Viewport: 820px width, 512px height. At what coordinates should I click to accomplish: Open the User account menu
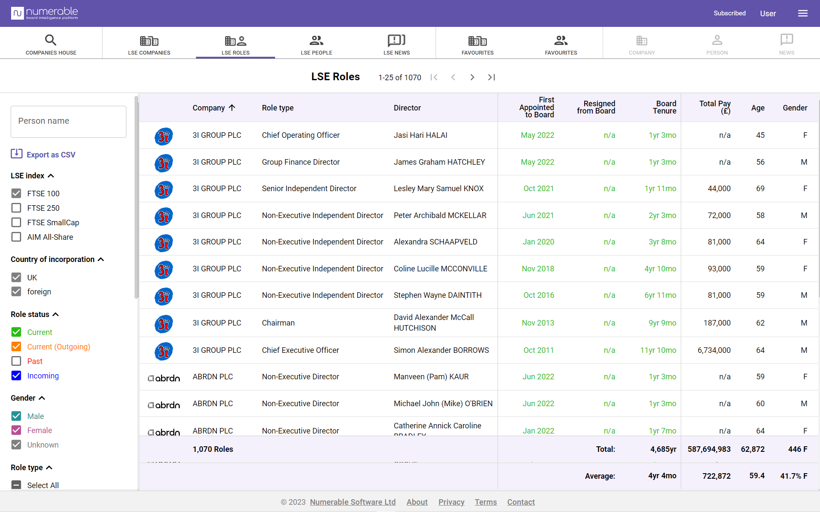point(768,14)
